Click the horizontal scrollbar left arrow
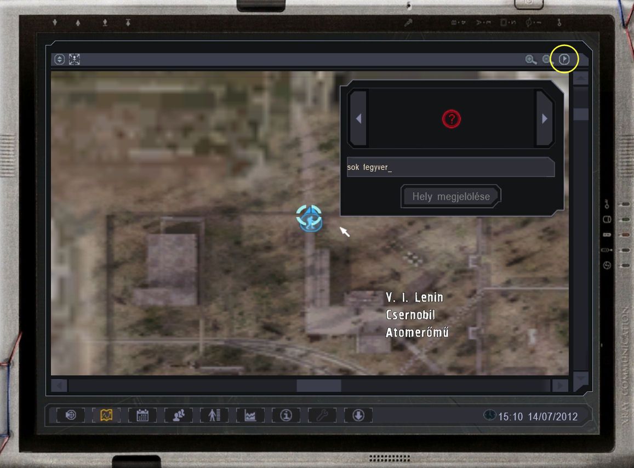Image resolution: width=634 pixels, height=468 pixels. coord(59,385)
